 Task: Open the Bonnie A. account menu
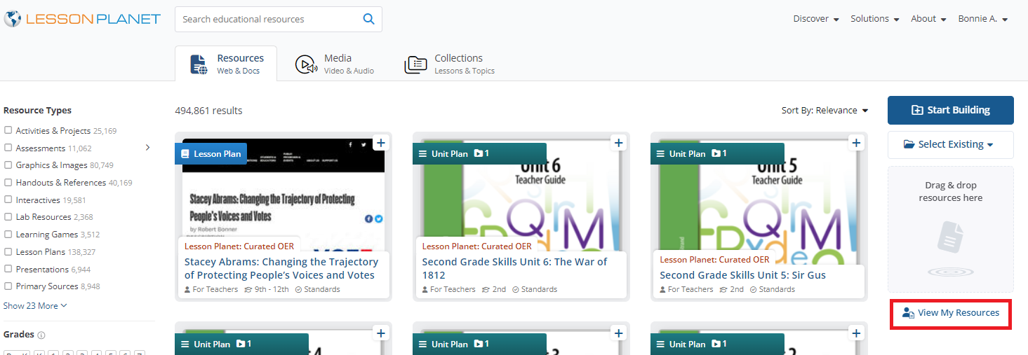coord(983,19)
